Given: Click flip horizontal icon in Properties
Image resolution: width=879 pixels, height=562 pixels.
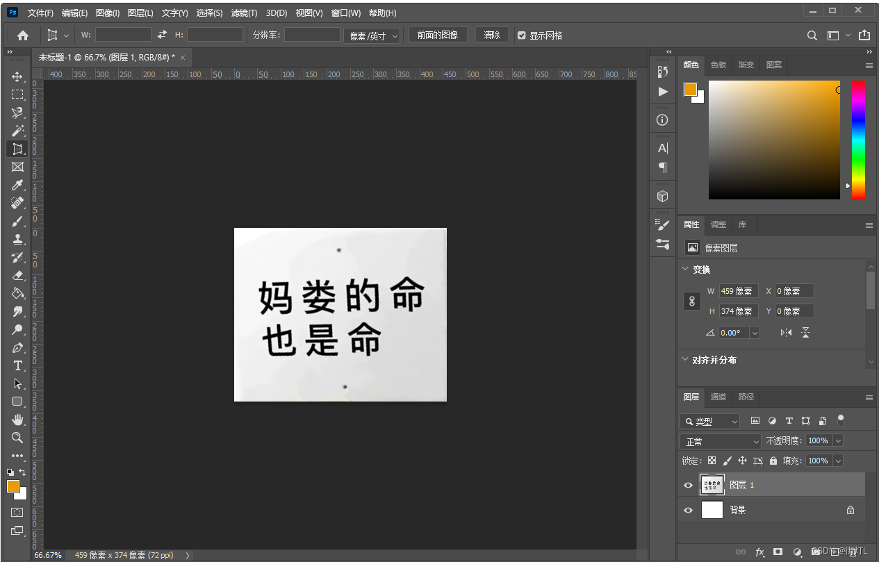Looking at the screenshot, I should [x=786, y=333].
